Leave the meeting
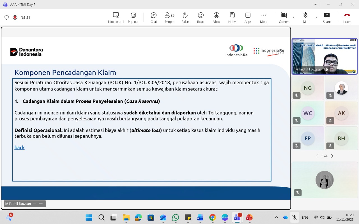359x224 pixels. point(347,18)
